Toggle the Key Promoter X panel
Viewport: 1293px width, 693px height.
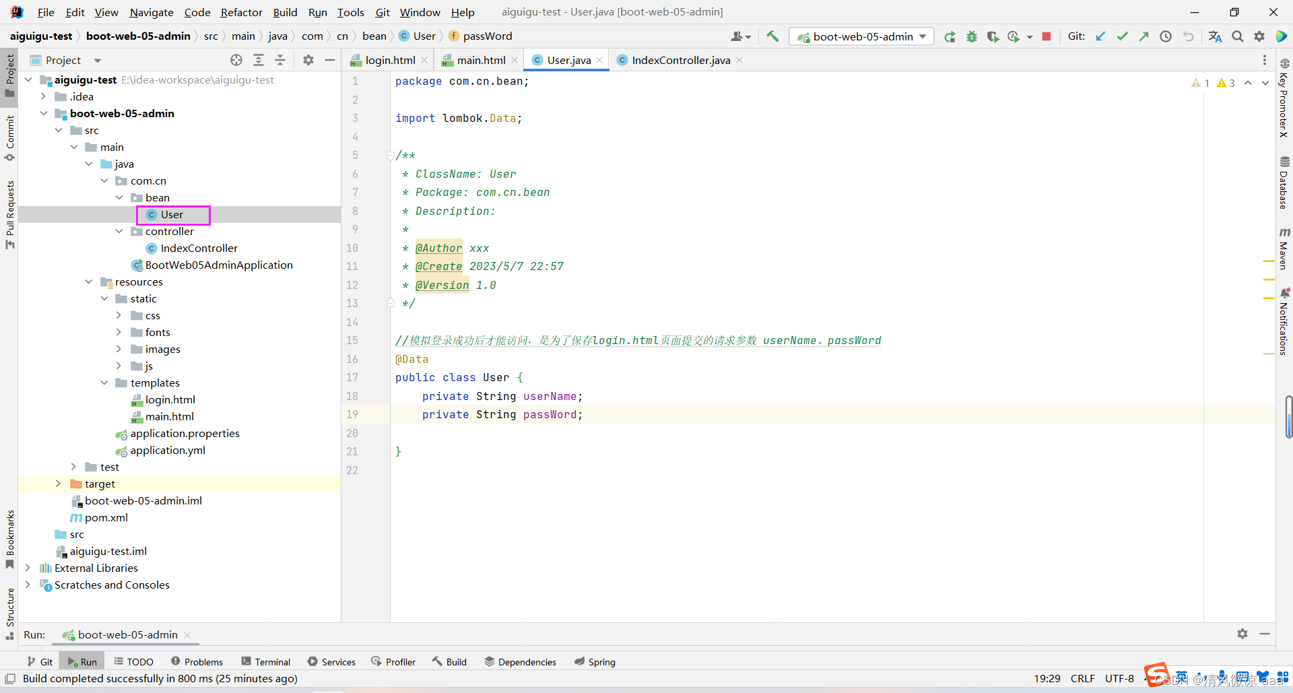click(1284, 98)
